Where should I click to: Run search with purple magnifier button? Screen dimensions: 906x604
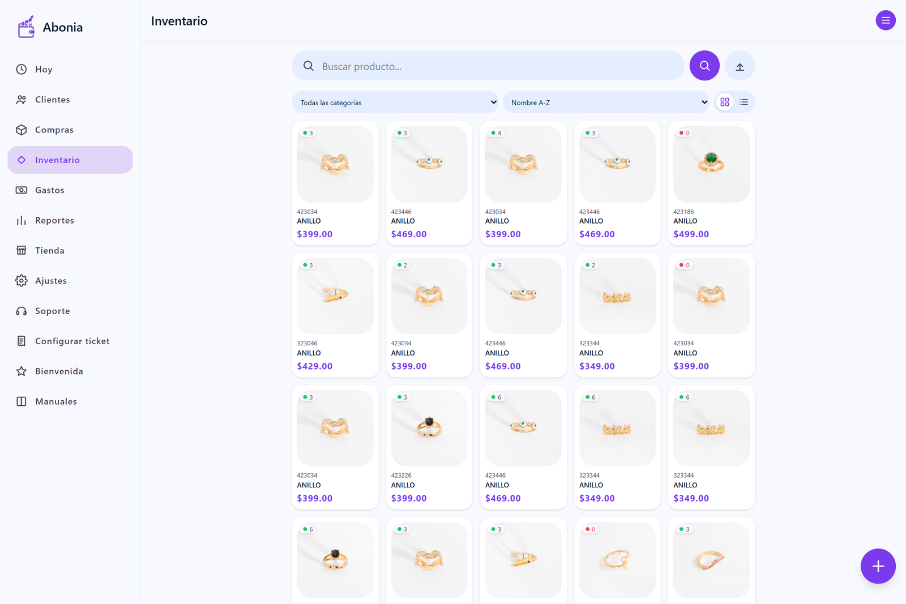704,66
